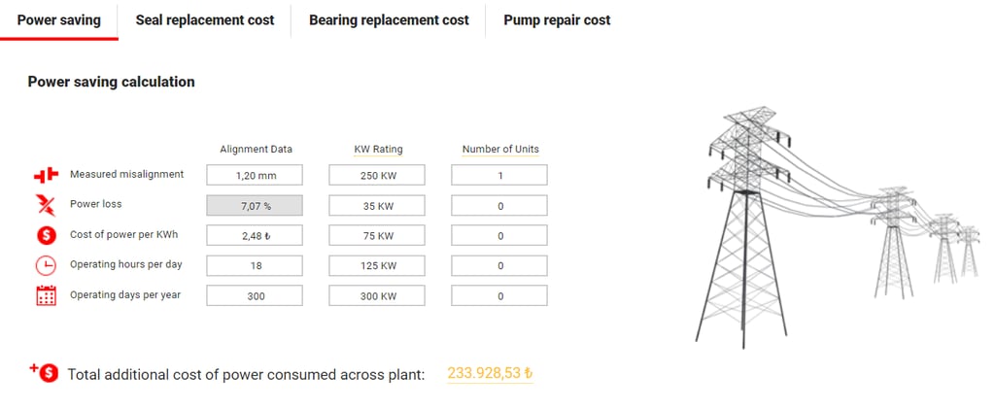Click the operating days per year field
The width and height of the screenshot is (995, 410).
pyautogui.click(x=256, y=296)
